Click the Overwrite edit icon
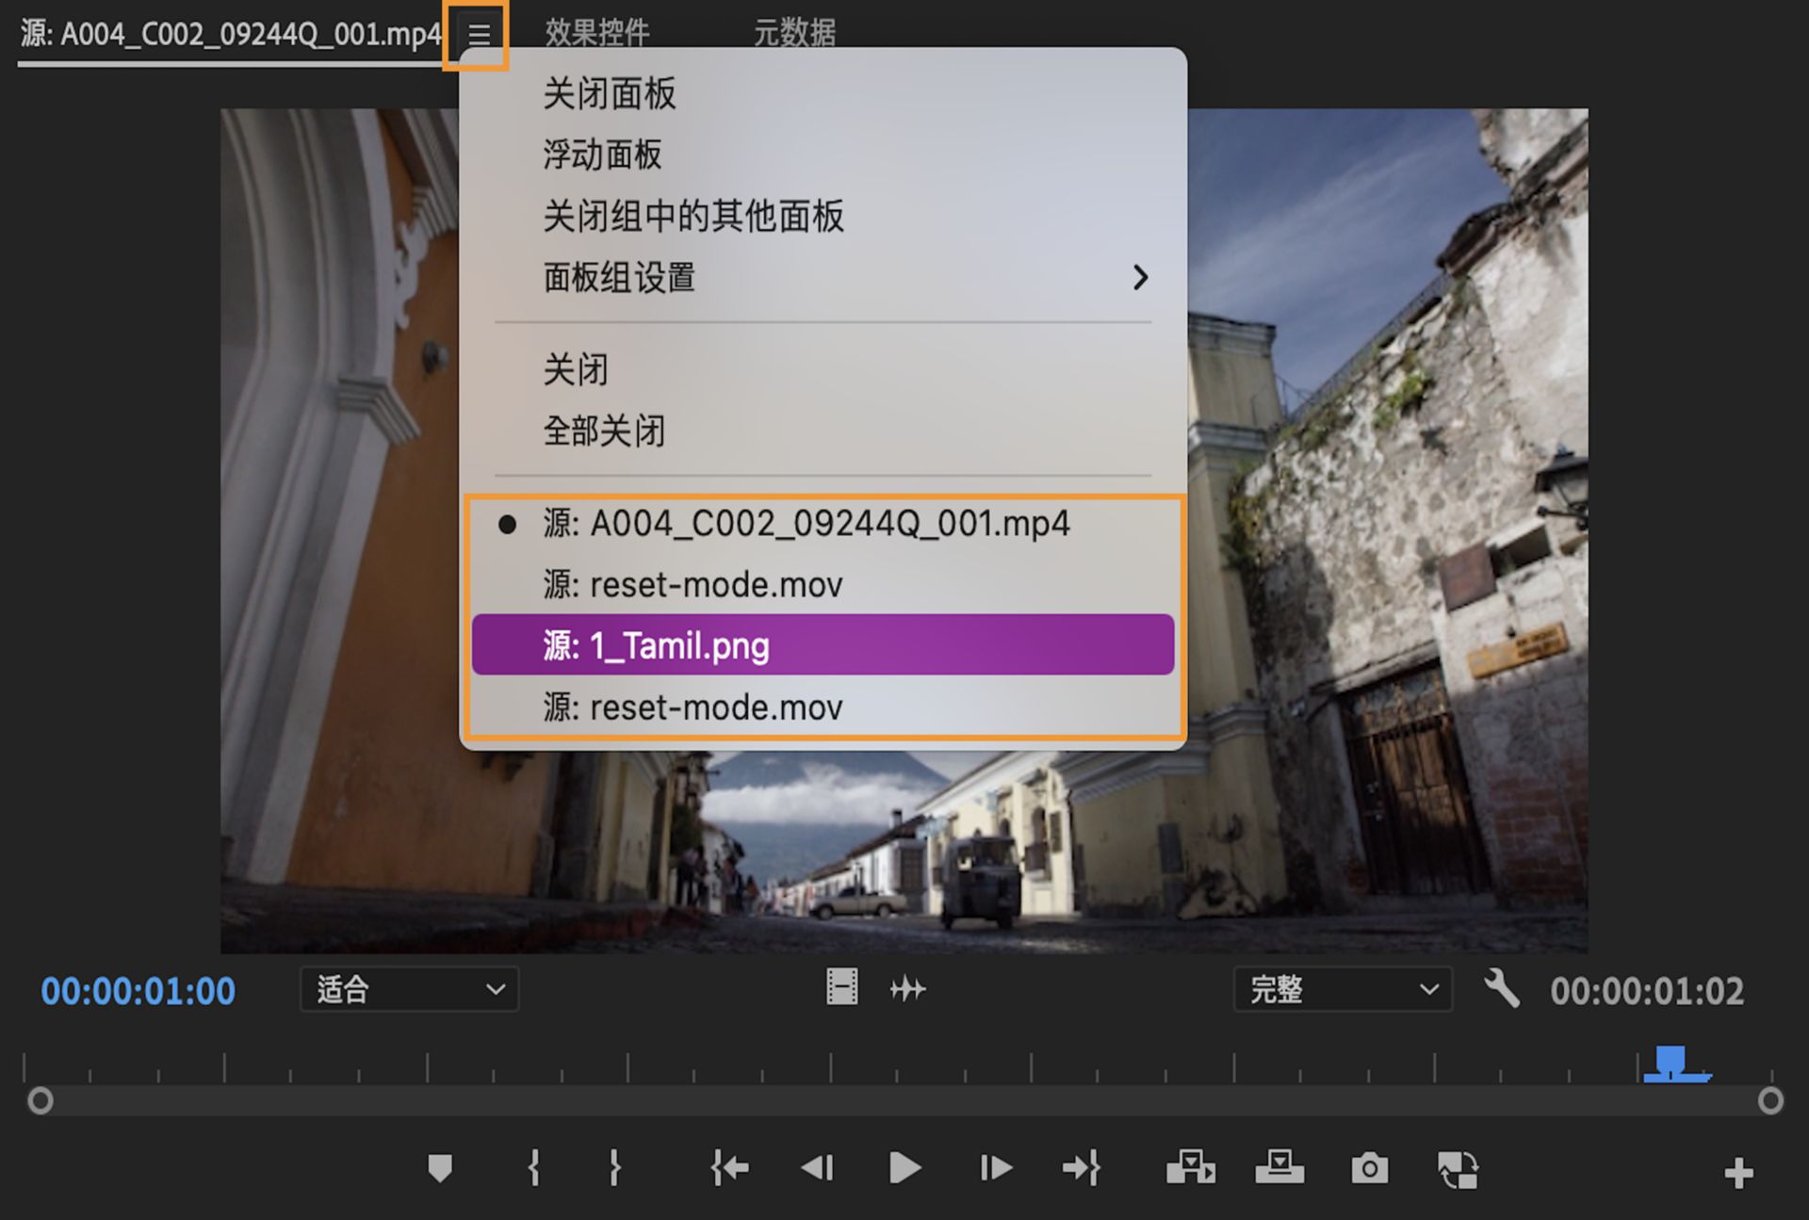1809x1220 pixels. coord(1279,1169)
